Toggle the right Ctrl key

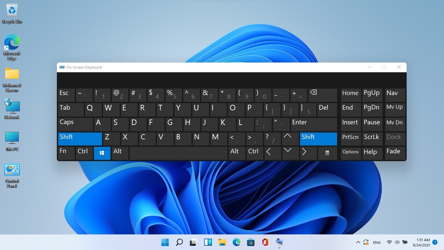click(255, 153)
